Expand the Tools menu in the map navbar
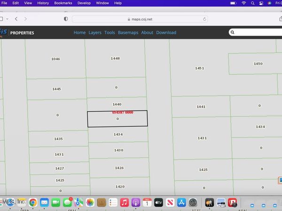Screen dimensions: 282x211 tap(110, 33)
